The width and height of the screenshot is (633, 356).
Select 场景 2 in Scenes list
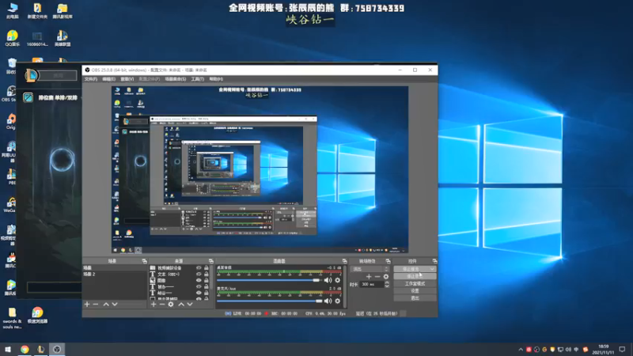coord(114,274)
